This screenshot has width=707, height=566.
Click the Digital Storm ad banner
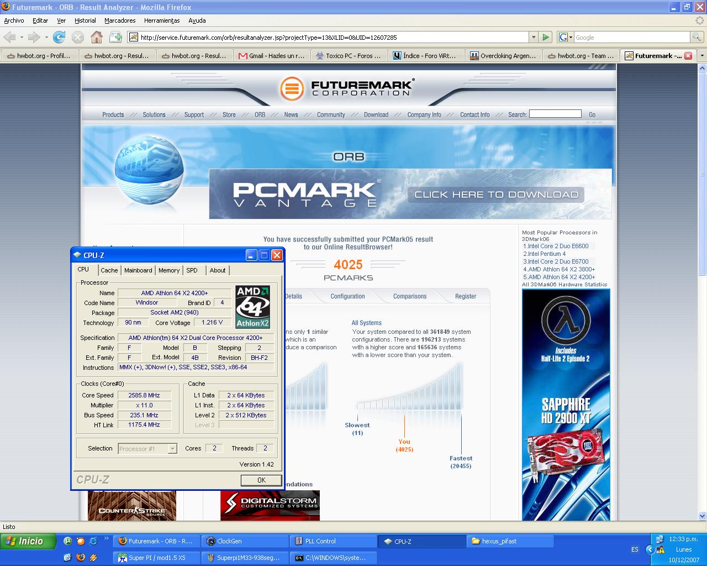coord(270,505)
